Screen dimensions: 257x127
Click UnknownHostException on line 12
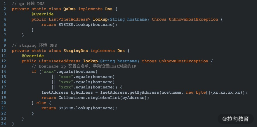click(184, 61)
